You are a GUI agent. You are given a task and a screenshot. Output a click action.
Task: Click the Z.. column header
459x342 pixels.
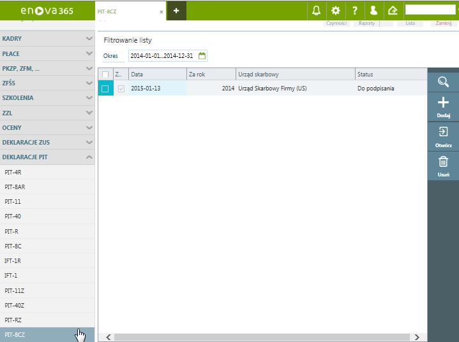121,74
